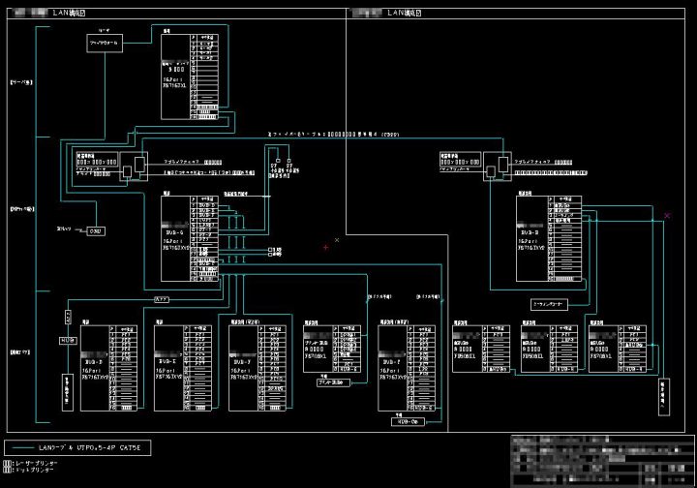The image size is (697, 488).
Task: Select the tall vertical text box at bottom right
Action: [664, 397]
